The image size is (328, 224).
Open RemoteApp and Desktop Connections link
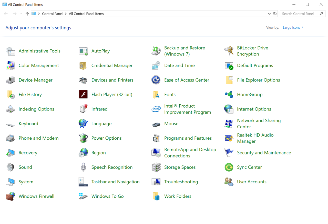tap(190, 153)
